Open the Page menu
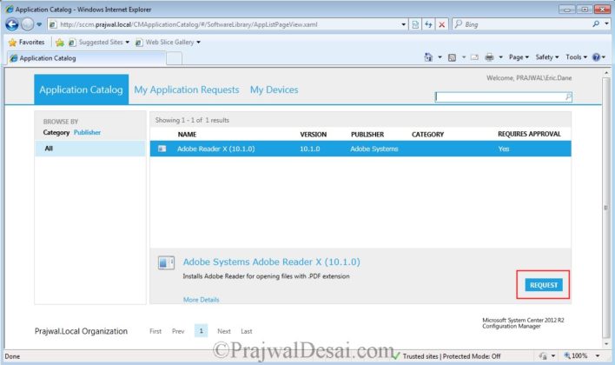This screenshot has width=615, height=365. pos(519,57)
